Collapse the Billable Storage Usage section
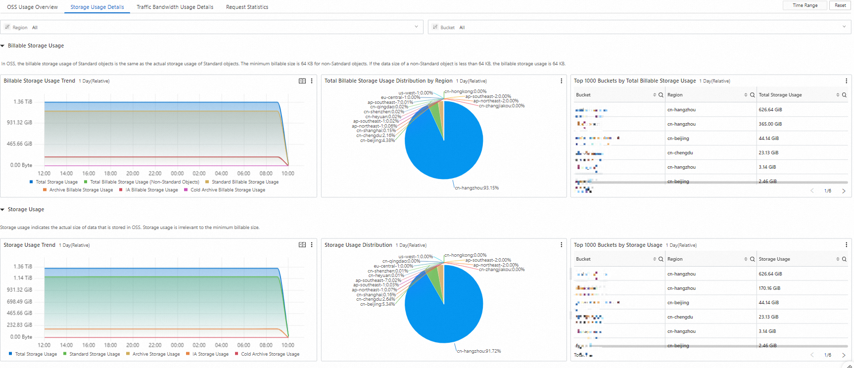 (2, 46)
